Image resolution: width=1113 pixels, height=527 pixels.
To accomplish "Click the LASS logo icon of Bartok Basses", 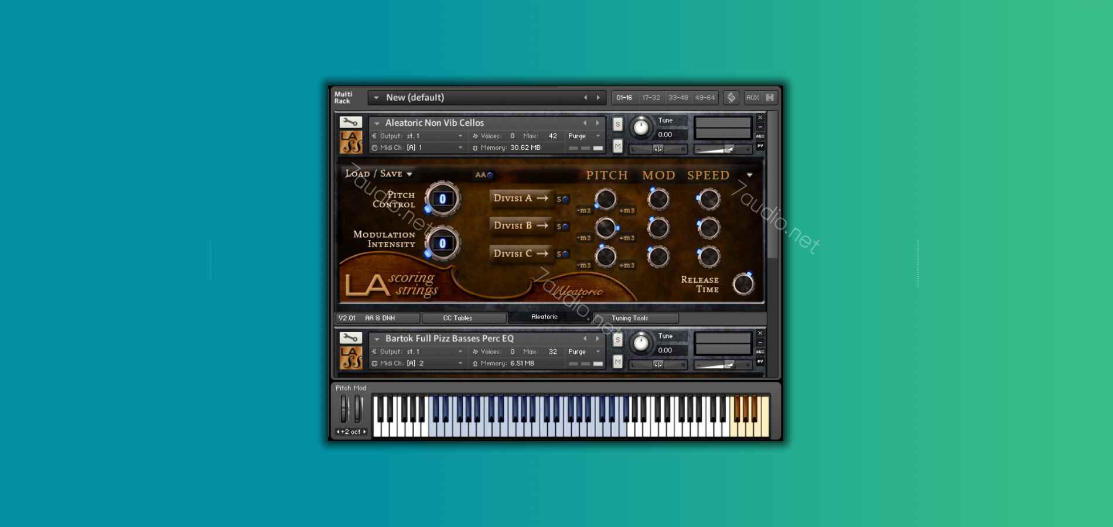I will (351, 358).
